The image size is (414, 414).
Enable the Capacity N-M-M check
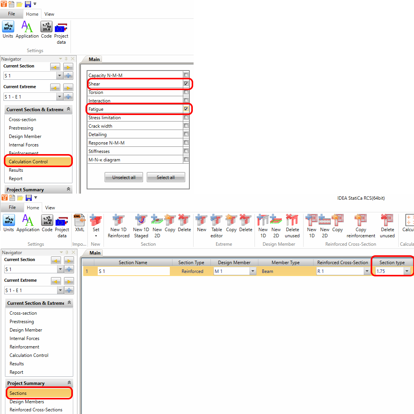click(186, 75)
